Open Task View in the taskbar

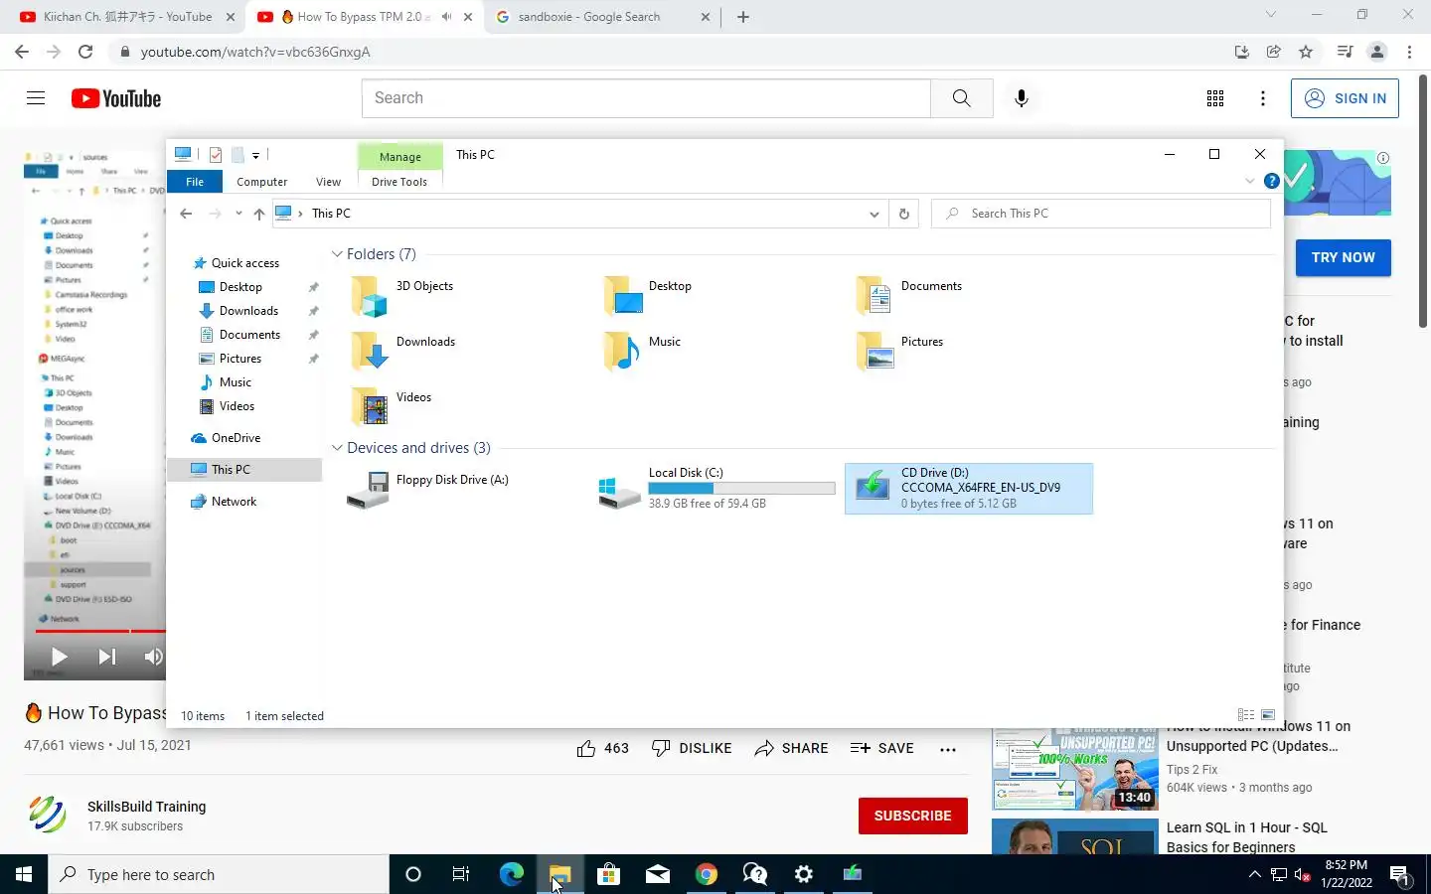[x=460, y=874]
